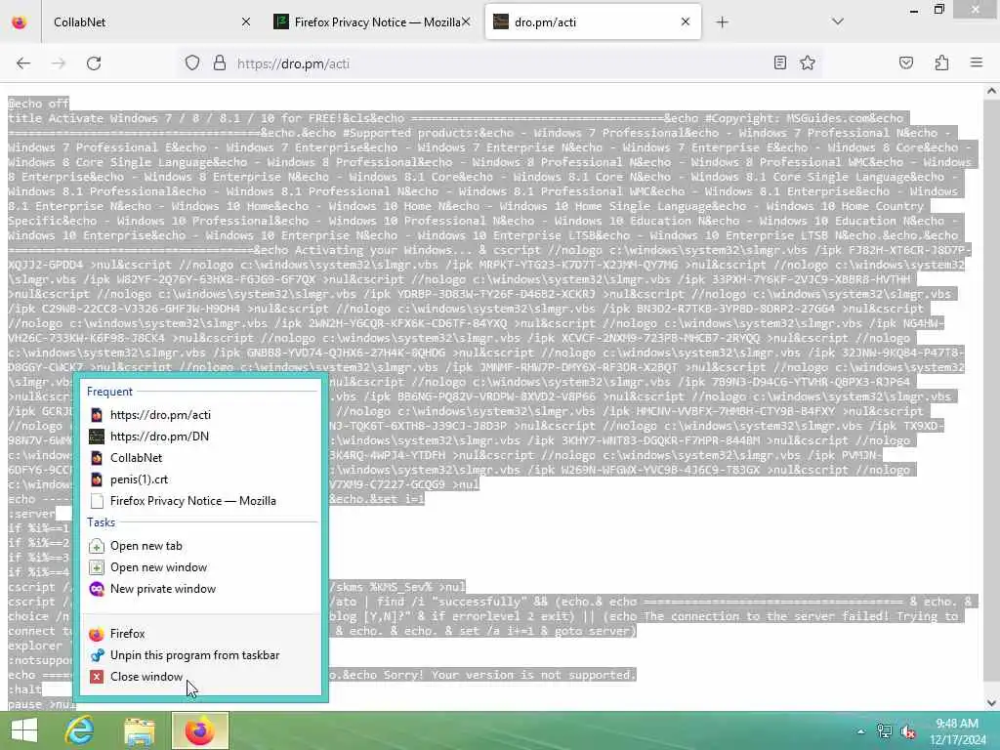Click the '@echo off' line
The image size is (1000, 750).
coord(38,104)
